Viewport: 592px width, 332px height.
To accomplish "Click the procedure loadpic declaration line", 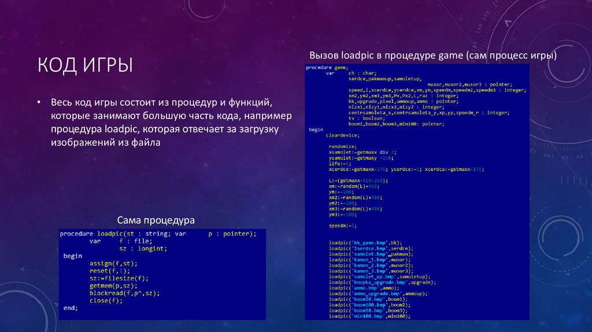I will [158, 234].
